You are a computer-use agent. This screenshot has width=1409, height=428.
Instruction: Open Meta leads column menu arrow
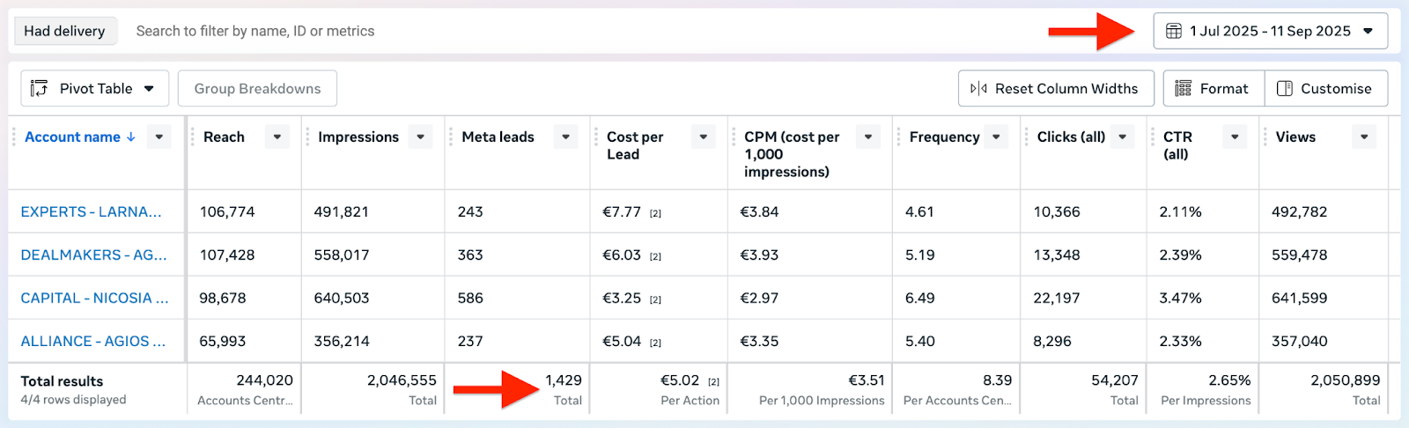coord(566,137)
